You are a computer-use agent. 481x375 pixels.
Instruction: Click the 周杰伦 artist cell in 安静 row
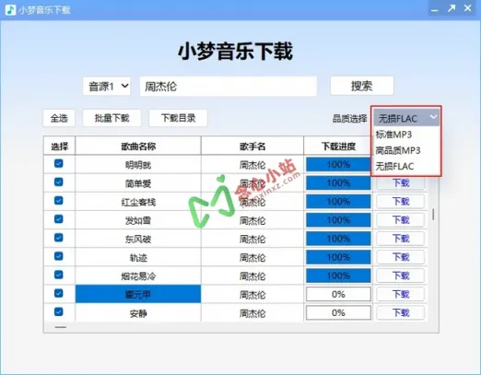point(252,313)
